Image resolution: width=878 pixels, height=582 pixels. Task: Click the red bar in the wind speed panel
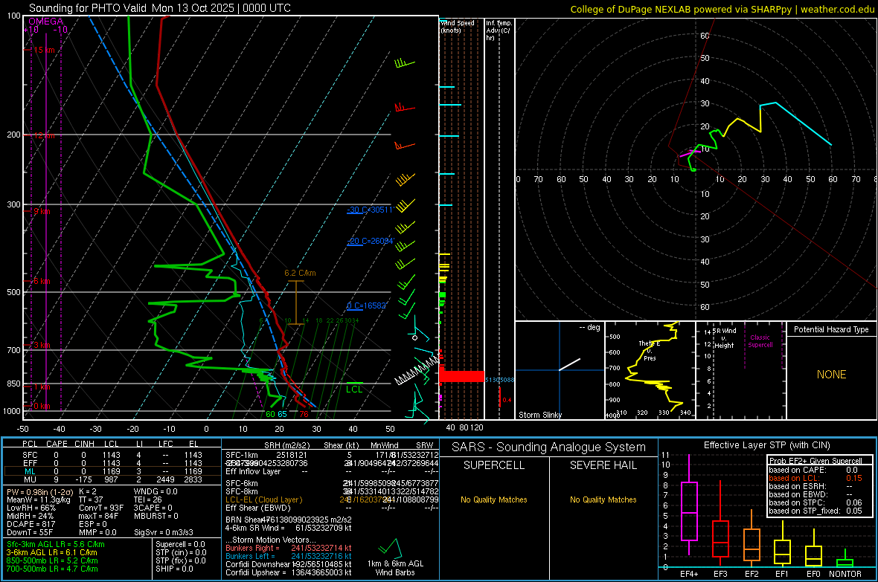461,376
